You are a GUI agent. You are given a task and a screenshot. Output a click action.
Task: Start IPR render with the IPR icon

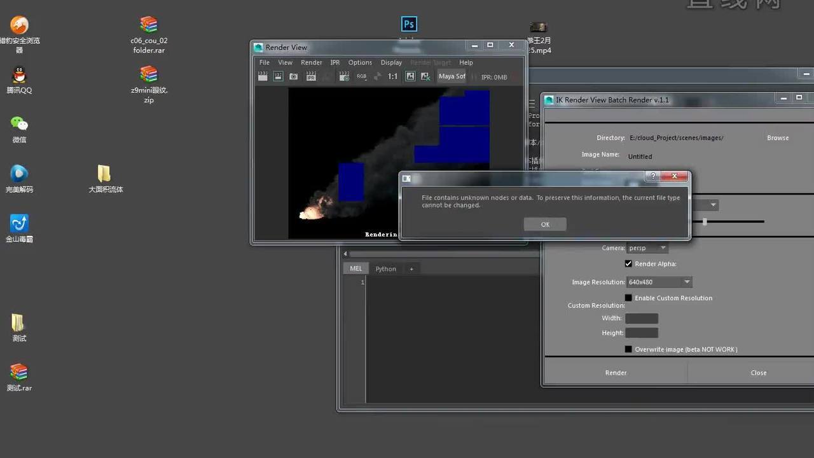coord(311,76)
